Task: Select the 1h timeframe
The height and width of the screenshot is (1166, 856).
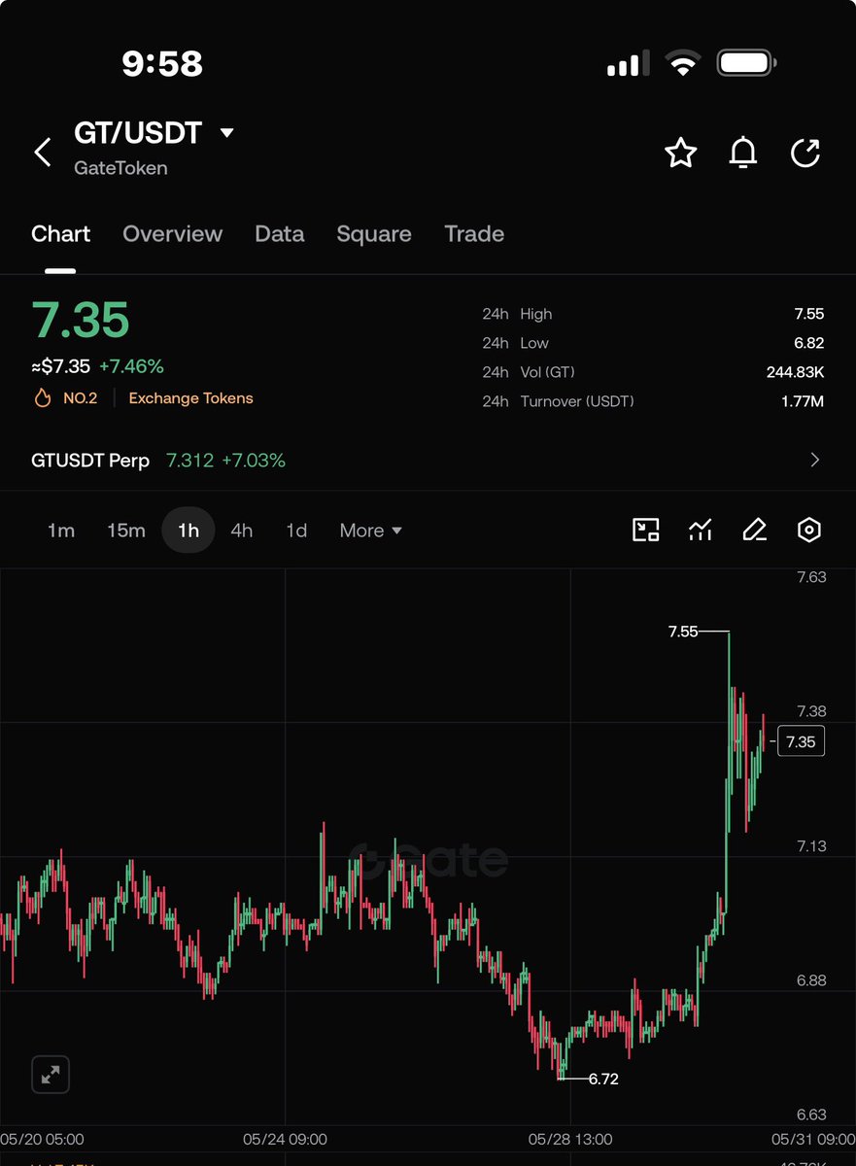Action: pyautogui.click(x=188, y=531)
